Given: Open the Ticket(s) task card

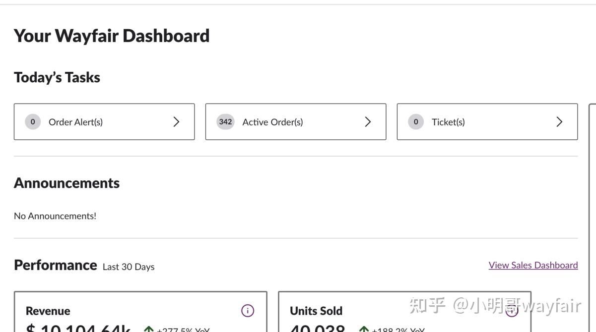Looking at the screenshot, I should (x=487, y=122).
